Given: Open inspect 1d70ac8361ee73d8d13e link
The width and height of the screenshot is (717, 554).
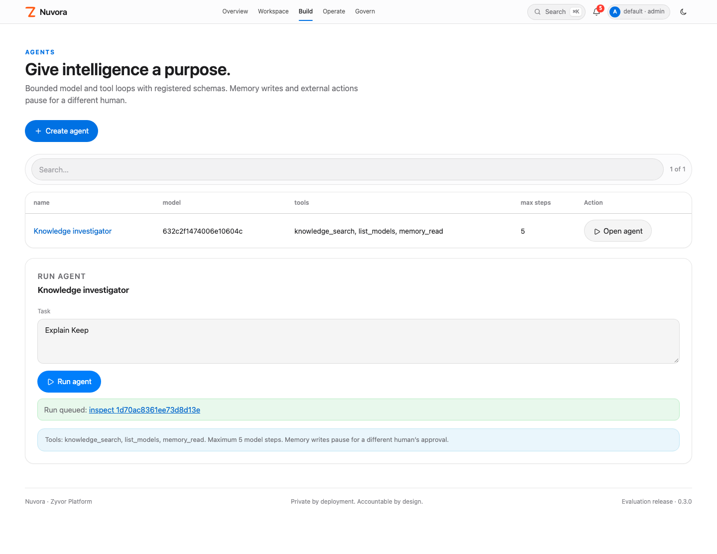Looking at the screenshot, I should pos(145,410).
